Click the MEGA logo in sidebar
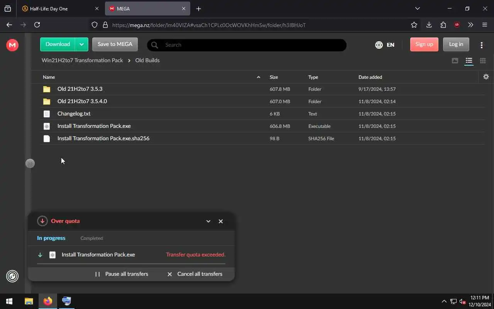This screenshot has height=309, width=494. (12, 45)
